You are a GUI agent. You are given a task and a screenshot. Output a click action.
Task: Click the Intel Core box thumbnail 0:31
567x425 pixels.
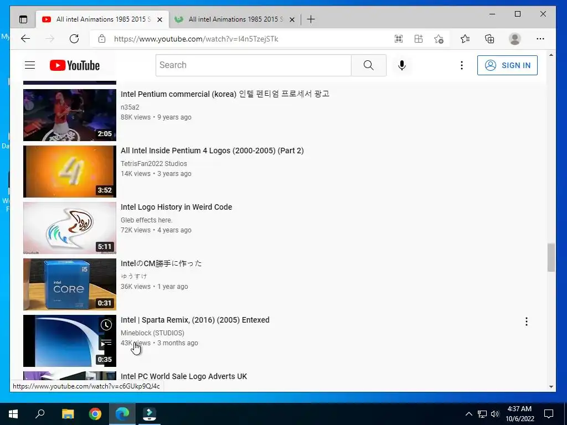pyautogui.click(x=70, y=284)
